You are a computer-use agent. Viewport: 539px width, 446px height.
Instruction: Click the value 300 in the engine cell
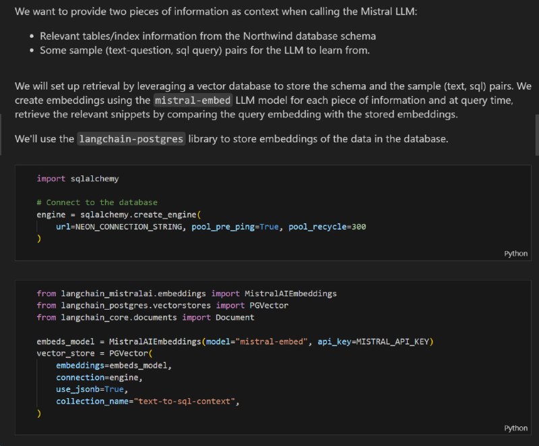coord(359,227)
